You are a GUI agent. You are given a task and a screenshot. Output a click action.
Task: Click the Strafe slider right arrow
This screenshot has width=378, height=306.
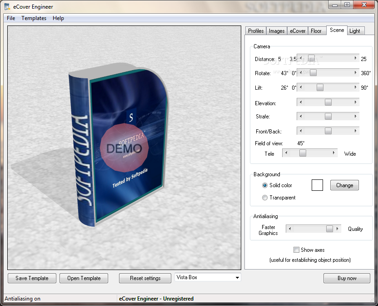355,116
